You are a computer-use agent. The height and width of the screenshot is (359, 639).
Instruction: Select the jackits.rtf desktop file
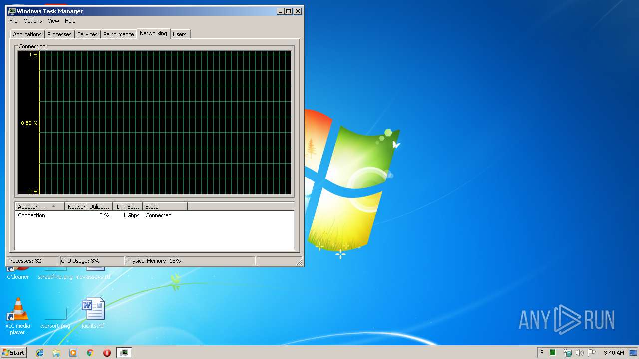pos(93,313)
